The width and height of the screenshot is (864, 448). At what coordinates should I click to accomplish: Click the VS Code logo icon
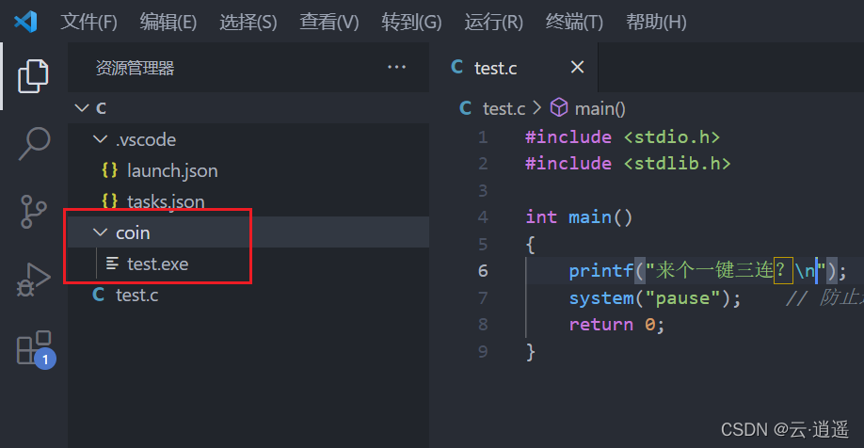click(25, 22)
